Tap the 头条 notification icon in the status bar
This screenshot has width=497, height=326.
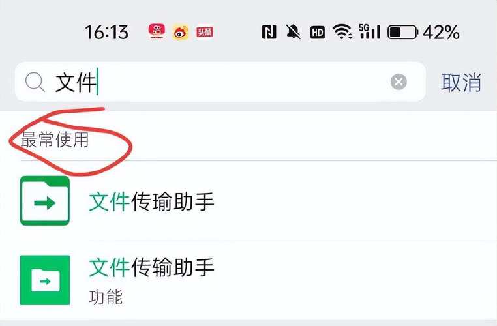tap(205, 32)
